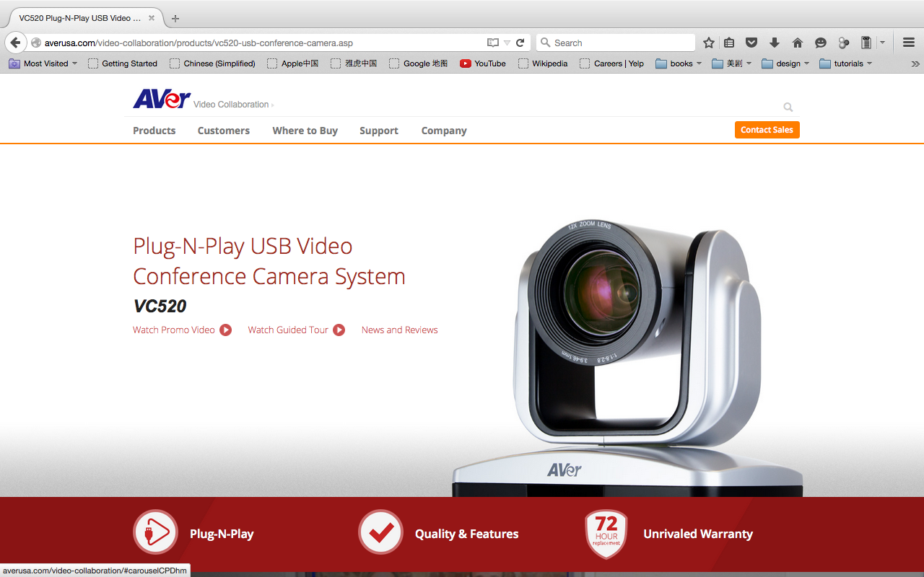
Task: Expand the tutorials bookmark folder
Action: click(845, 63)
